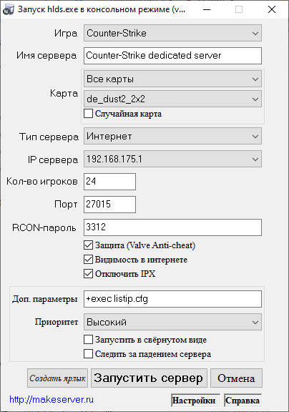Click the RCON-пароль input field
Image resolution: width=289 pixels, height=412 pixels.
click(172, 227)
